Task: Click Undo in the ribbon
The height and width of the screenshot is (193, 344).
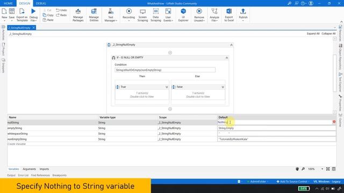Action: [x=61, y=10]
